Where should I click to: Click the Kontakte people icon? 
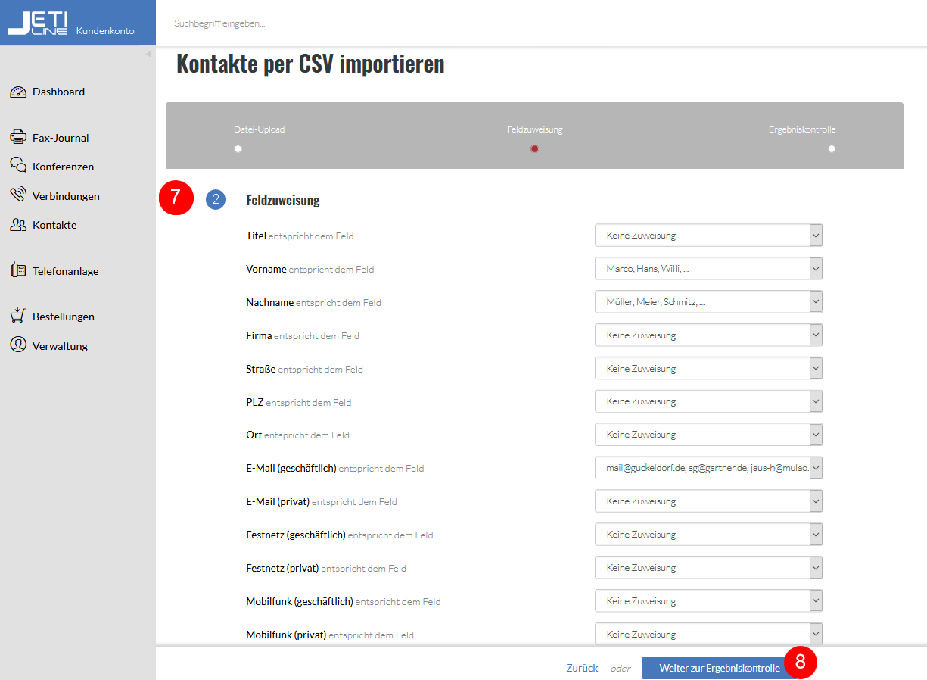click(x=18, y=225)
